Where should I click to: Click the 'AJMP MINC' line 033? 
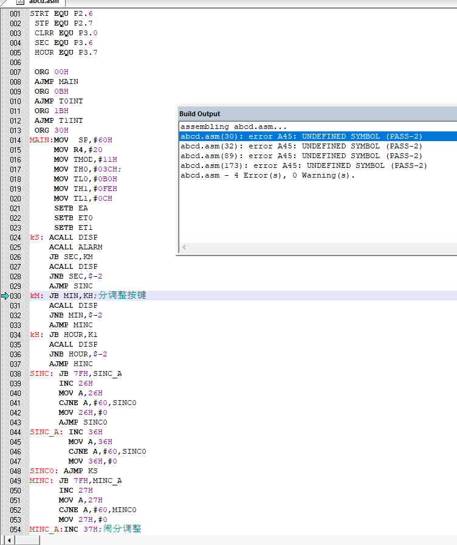click(71, 325)
